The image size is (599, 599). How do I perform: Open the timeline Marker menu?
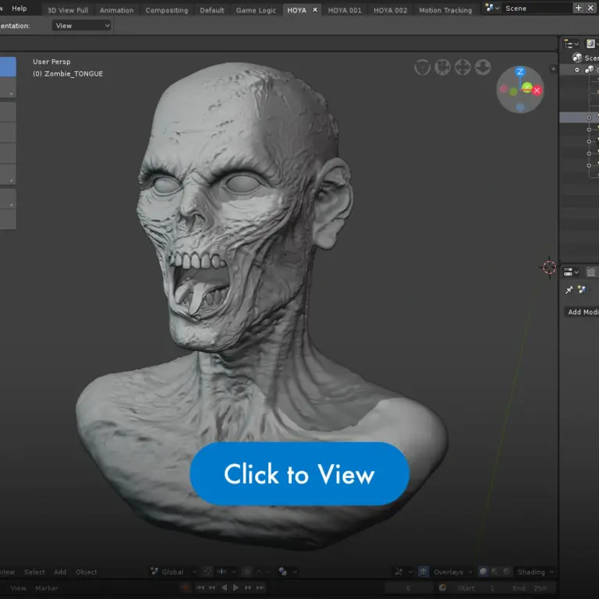tap(47, 588)
